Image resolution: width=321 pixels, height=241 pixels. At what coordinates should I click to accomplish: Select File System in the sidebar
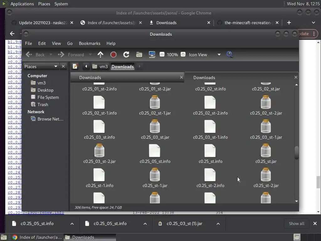(48, 97)
